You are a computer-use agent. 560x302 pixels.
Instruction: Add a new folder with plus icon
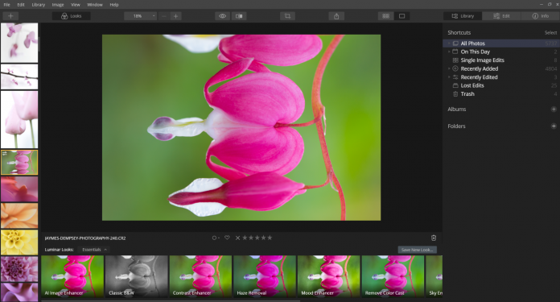(x=554, y=126)
